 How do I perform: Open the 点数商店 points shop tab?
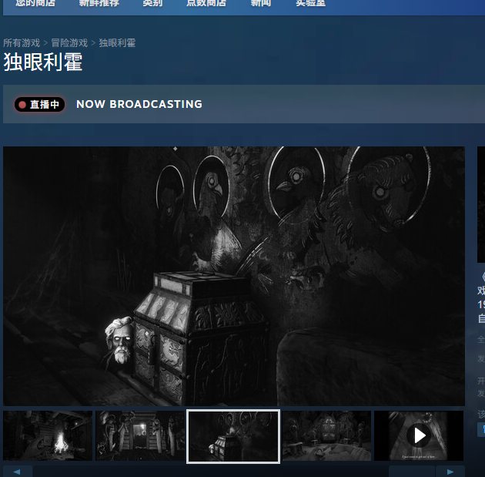(x=206, y=3)
